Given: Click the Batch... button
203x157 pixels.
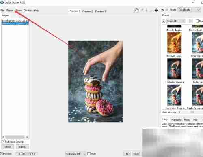Looking at the screenshot, I should (23, 147).
